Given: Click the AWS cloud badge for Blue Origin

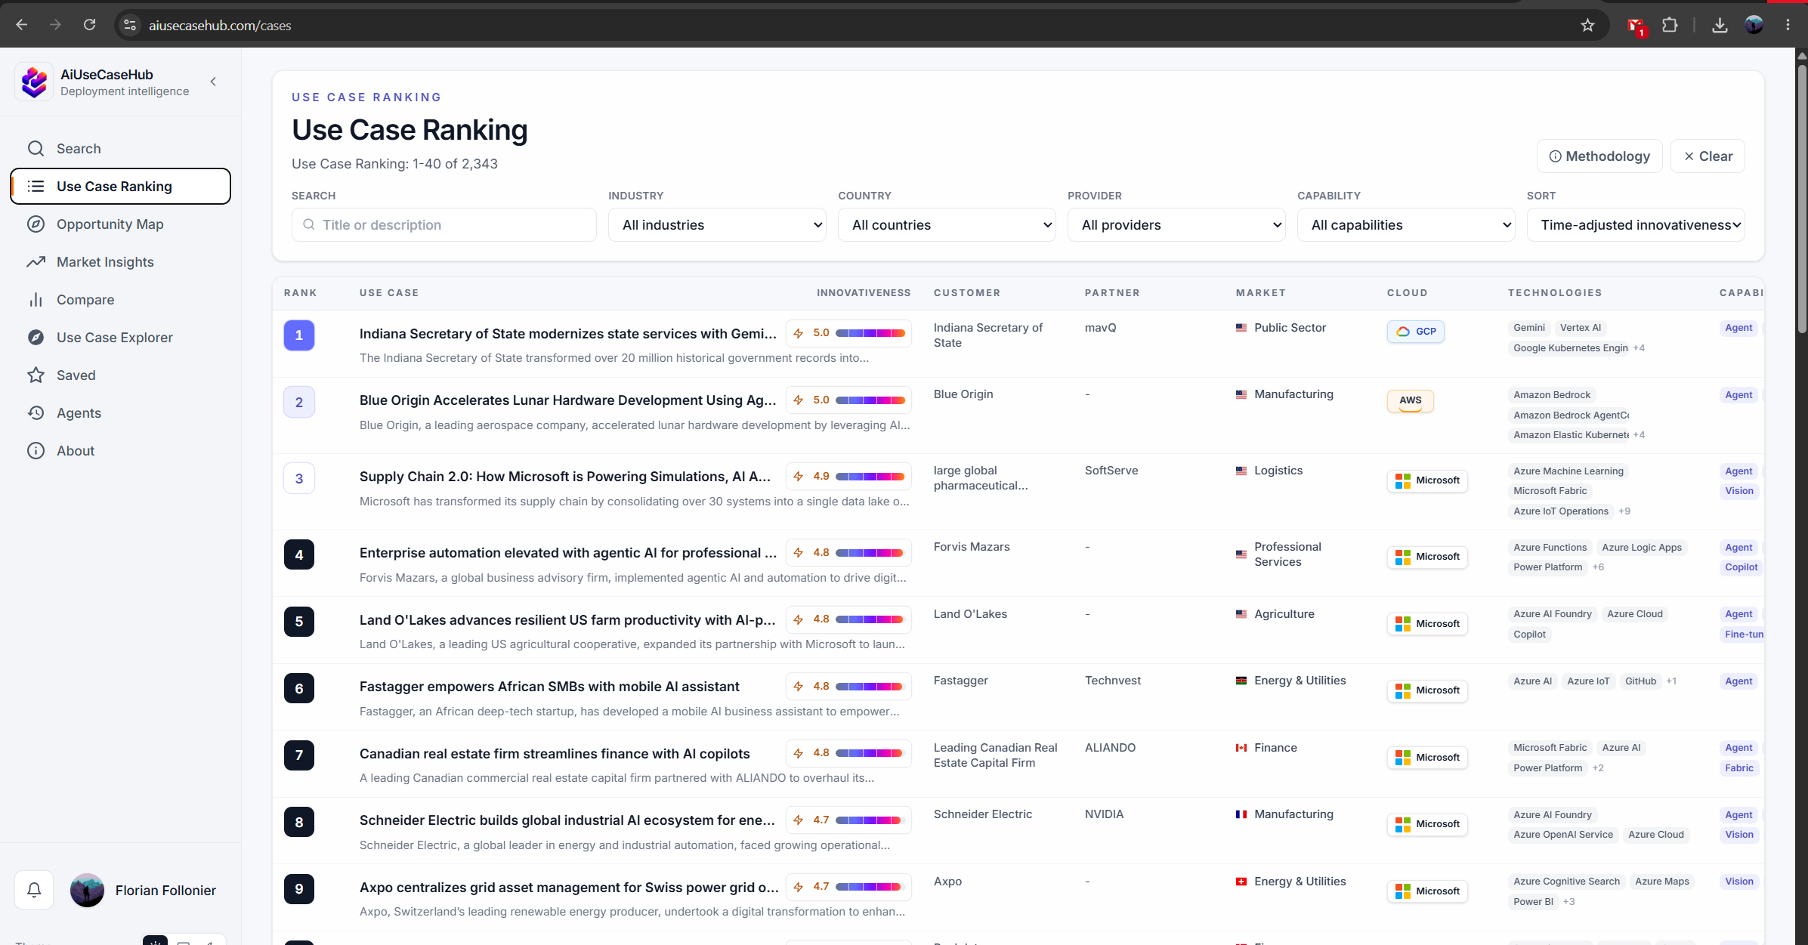Looking at the screenshot, I should (1410, 400).
